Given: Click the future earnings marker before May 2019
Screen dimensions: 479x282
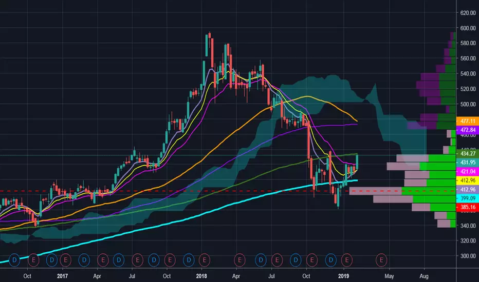Looking at the screenshot, I should (x=381, y=260).
